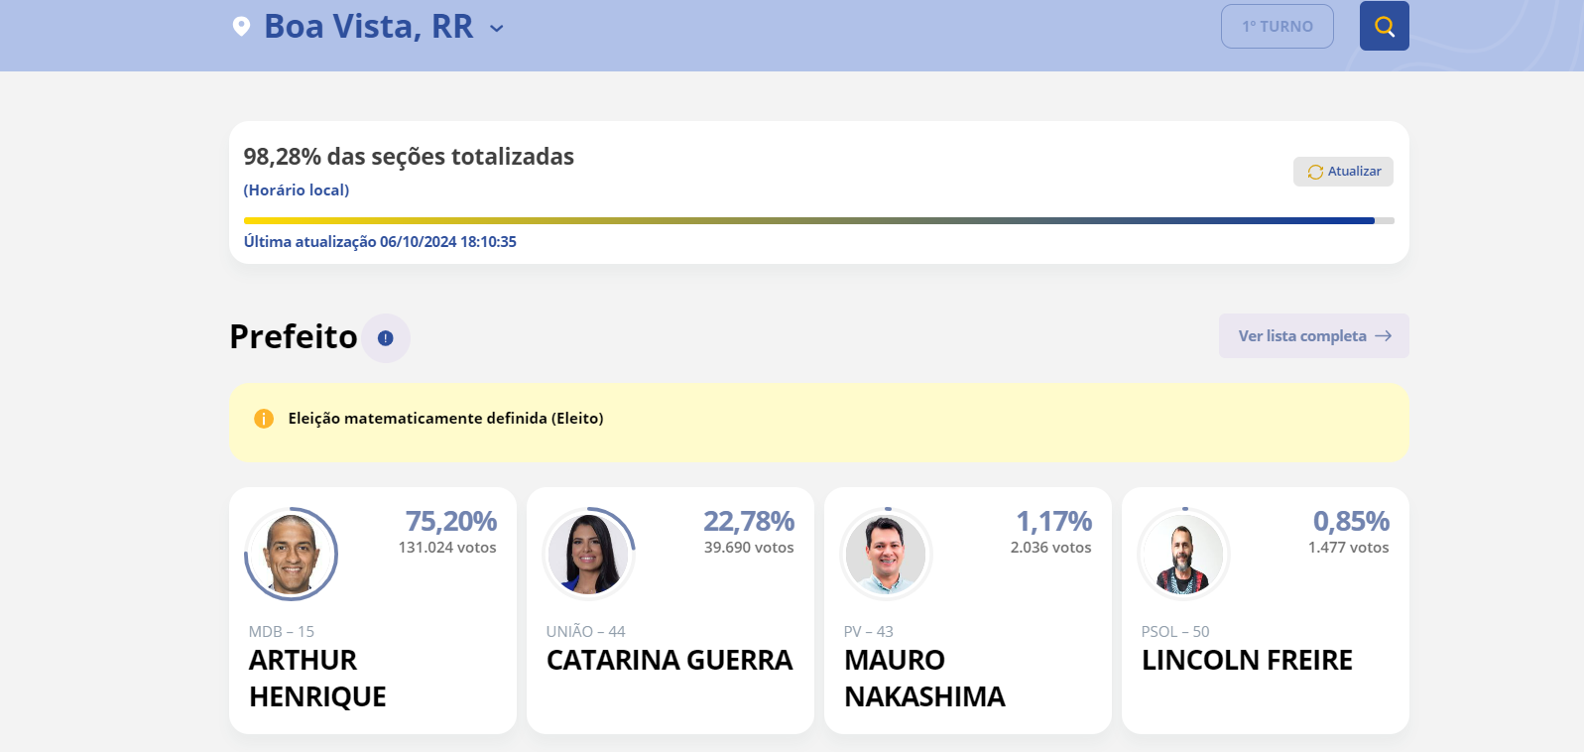
Task: Click the refresh icon in Atualizar button
Action: (1315, 172)
